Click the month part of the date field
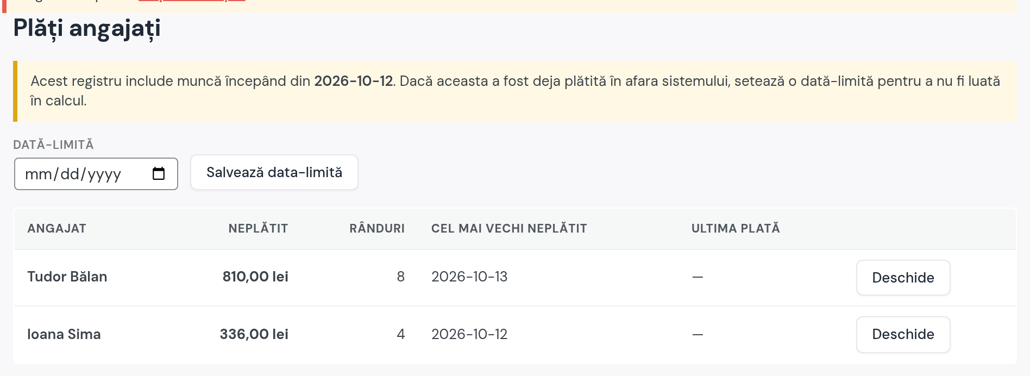1030x376 pixels. (39, 174)
